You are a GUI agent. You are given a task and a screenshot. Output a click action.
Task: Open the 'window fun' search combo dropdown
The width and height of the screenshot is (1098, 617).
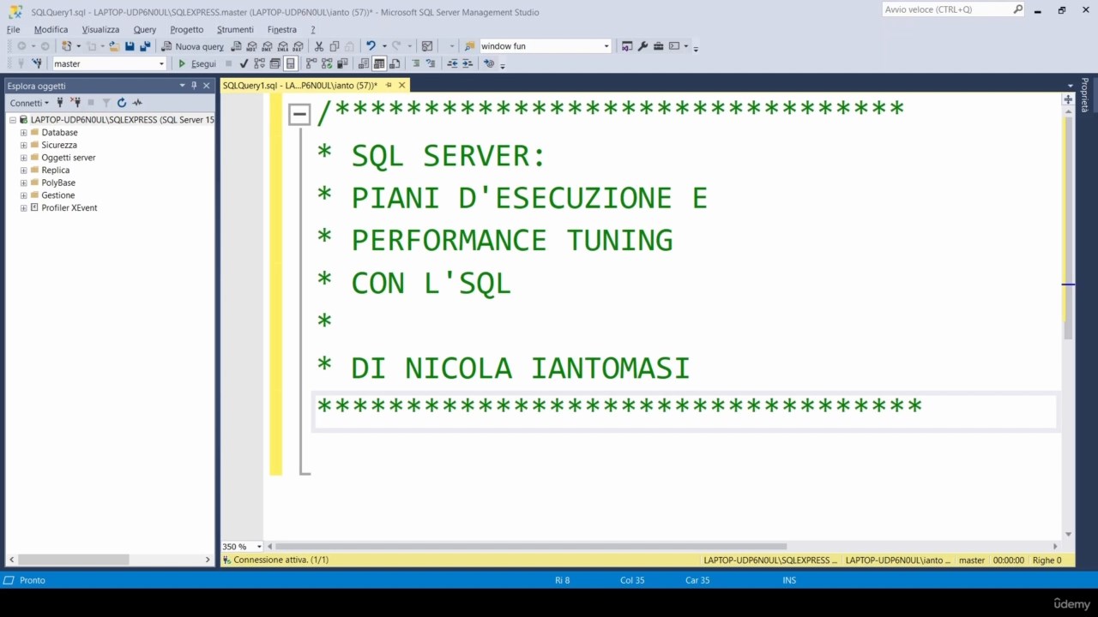click(606, 46)
